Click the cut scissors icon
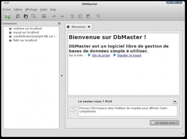Viewport: 187px width, 139px height. pyautogui.click(x=72, y=16)
